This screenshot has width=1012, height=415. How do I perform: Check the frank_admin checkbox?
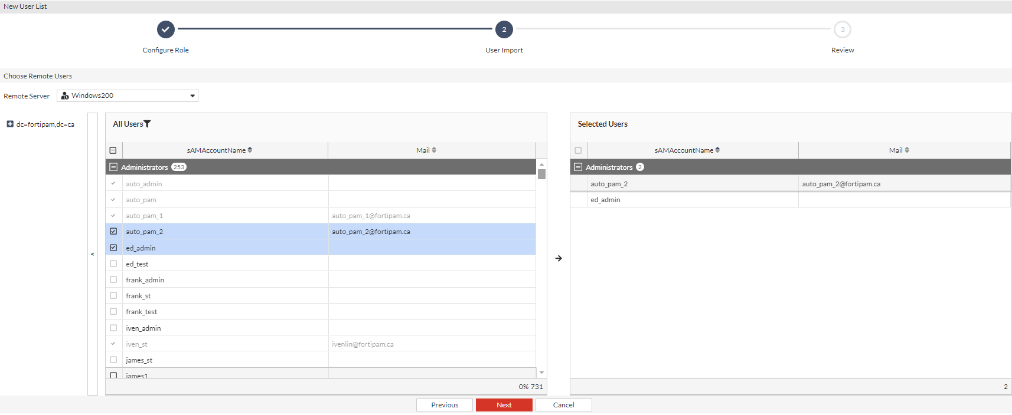[113, 279]
